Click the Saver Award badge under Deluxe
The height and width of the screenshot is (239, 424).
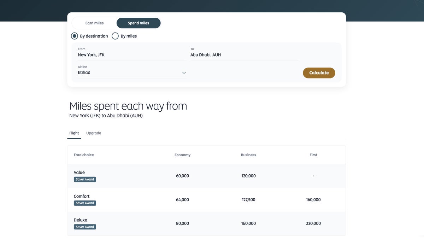coord(85,227)
